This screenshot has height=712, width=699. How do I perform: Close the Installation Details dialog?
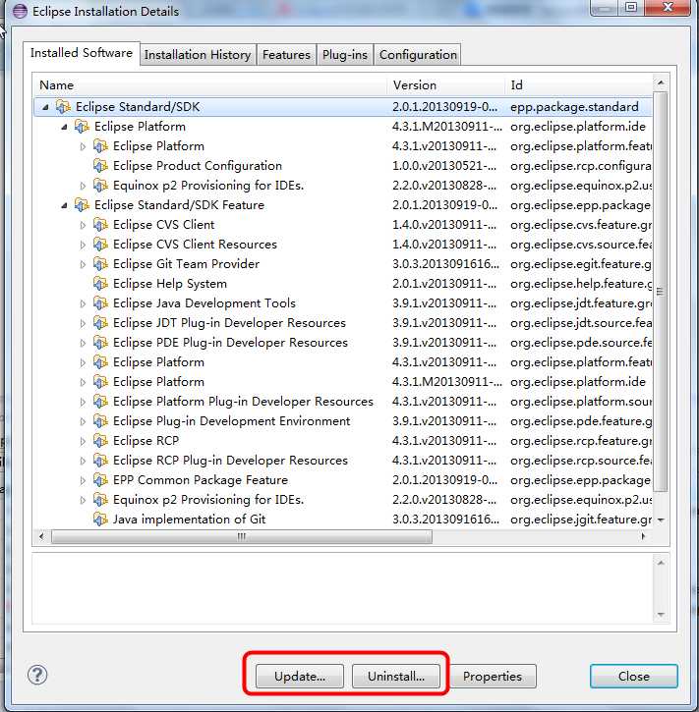coord(633,676)
